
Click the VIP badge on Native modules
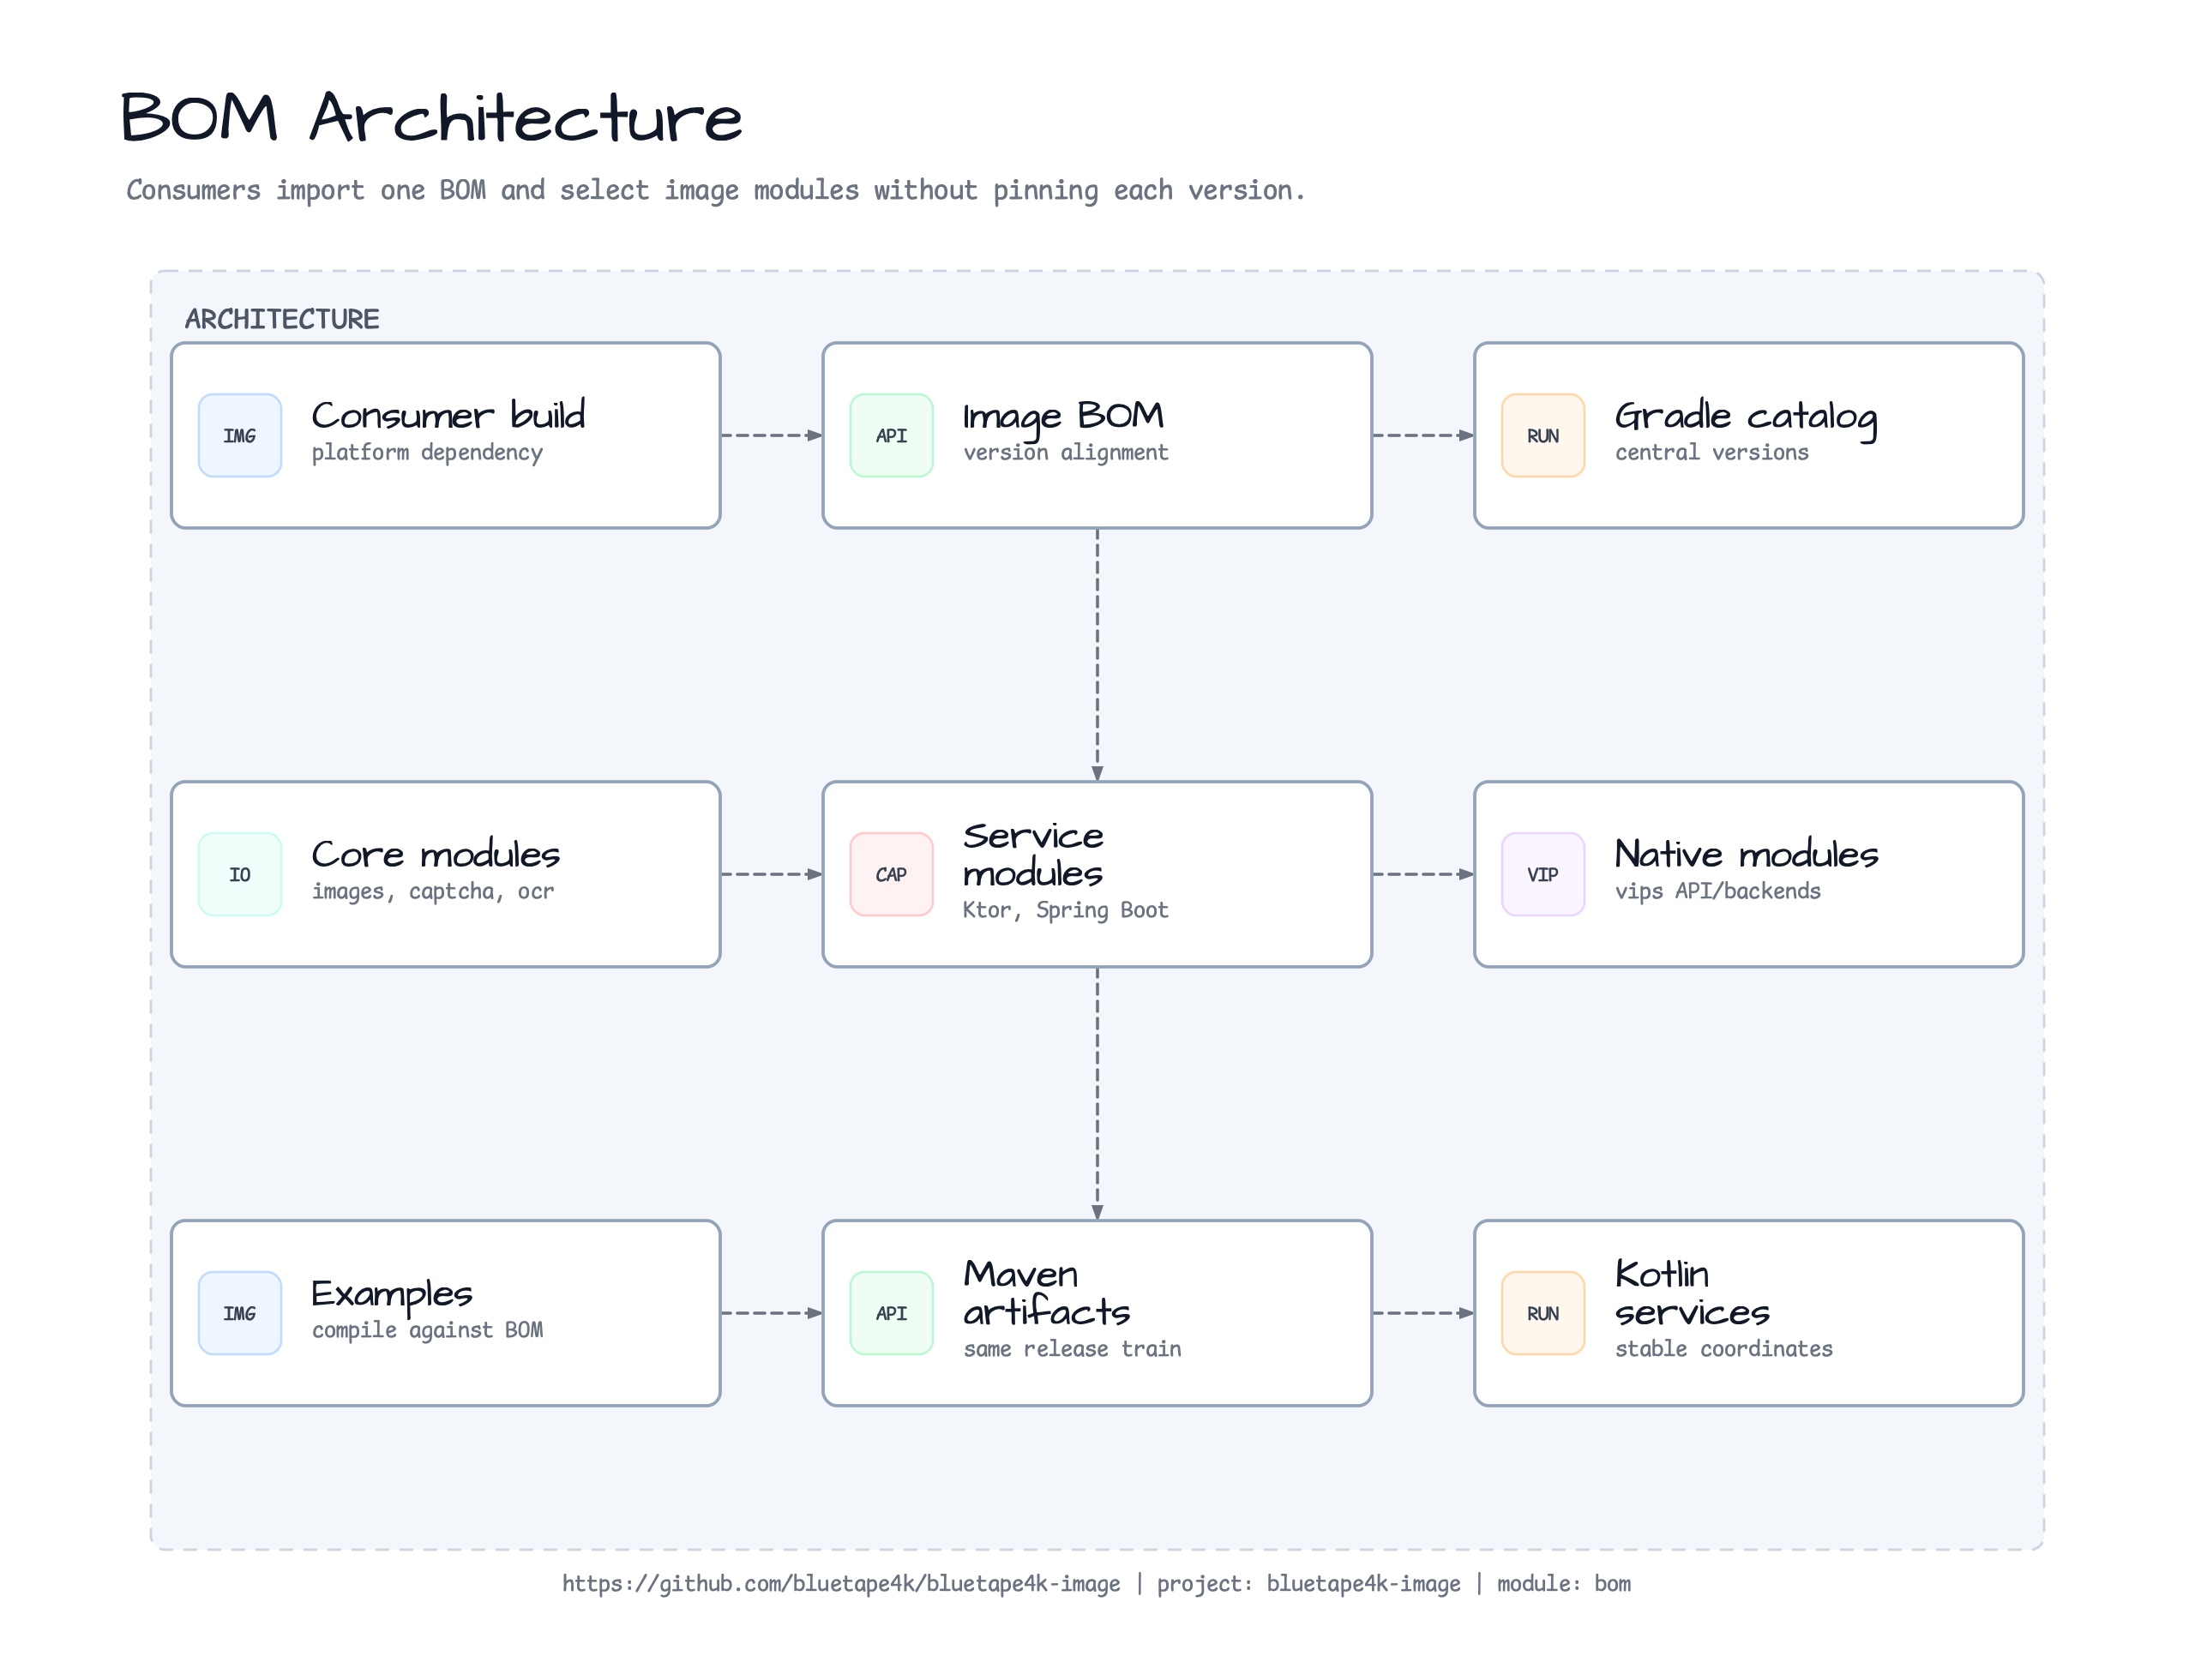(1543, 874)
